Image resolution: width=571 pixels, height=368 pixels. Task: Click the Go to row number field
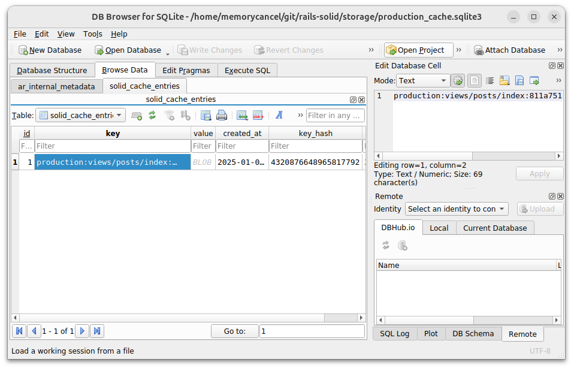312,331
